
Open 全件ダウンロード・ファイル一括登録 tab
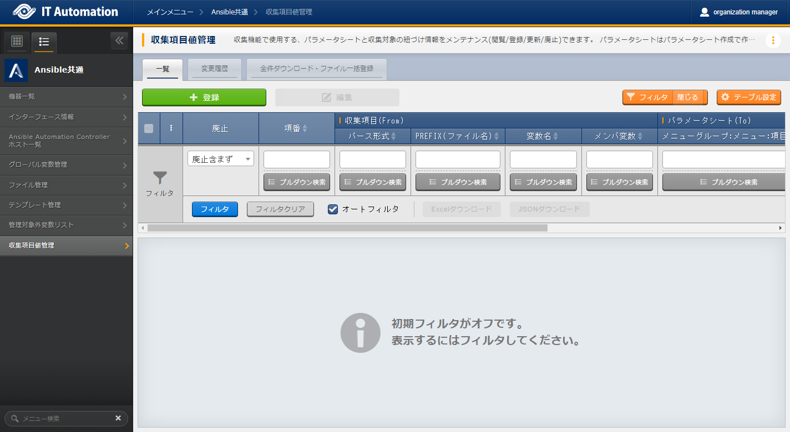316,69
